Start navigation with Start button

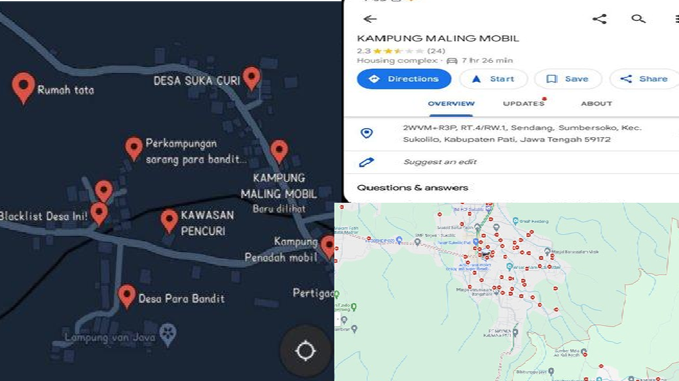493,79
